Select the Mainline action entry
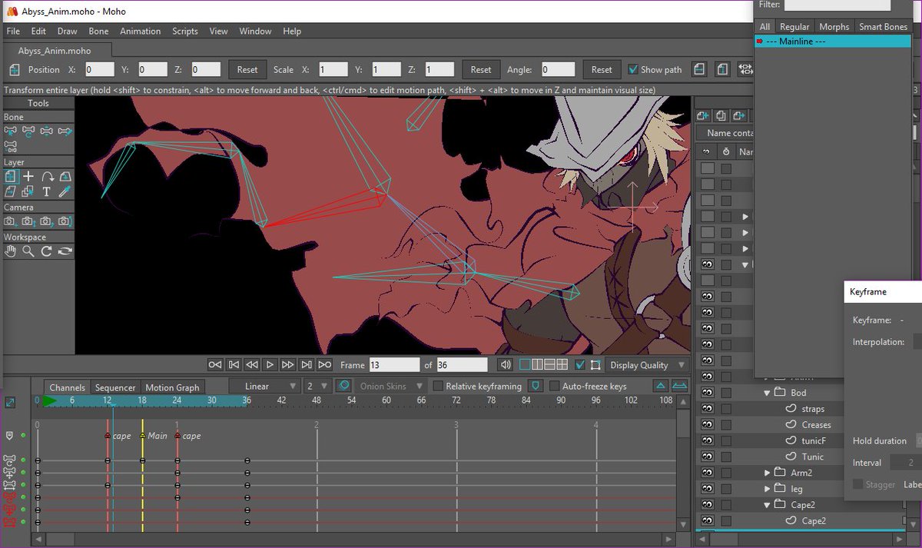Viewport: 922px width, 548px height. coord(833,42)
